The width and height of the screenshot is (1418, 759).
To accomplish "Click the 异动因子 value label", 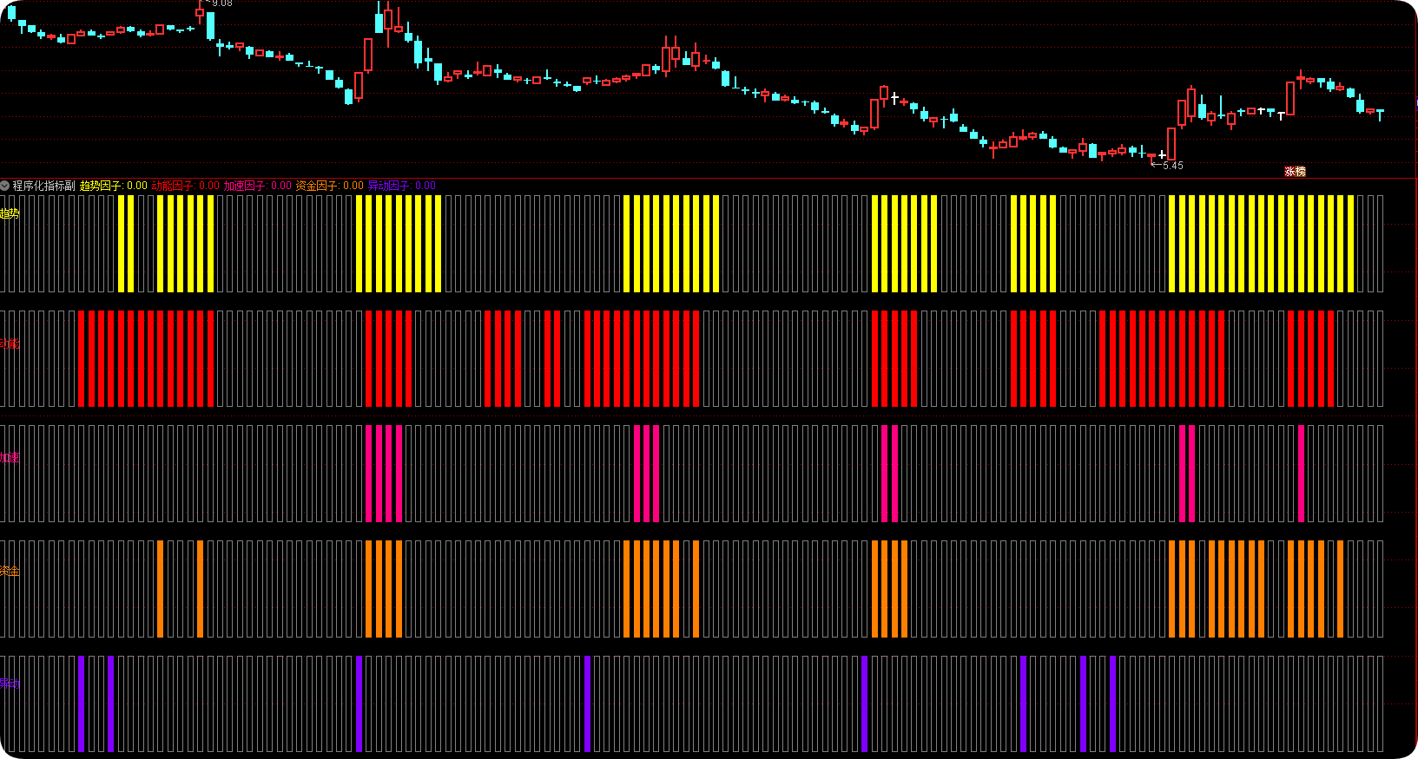I will (x=402, y=186).
